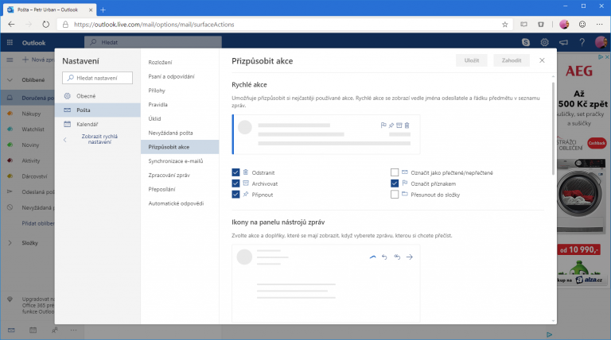Open the What's new megaphone icon

point(563,42)
